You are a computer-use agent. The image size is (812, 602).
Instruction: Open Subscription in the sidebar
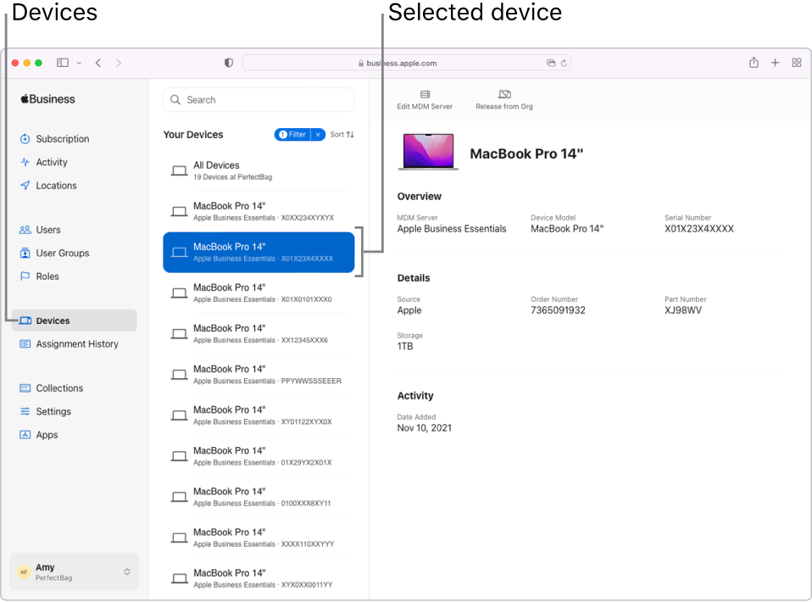[62, 139]
